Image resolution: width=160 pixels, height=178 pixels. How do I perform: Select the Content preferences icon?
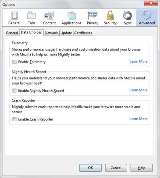(x=49, y=18)
